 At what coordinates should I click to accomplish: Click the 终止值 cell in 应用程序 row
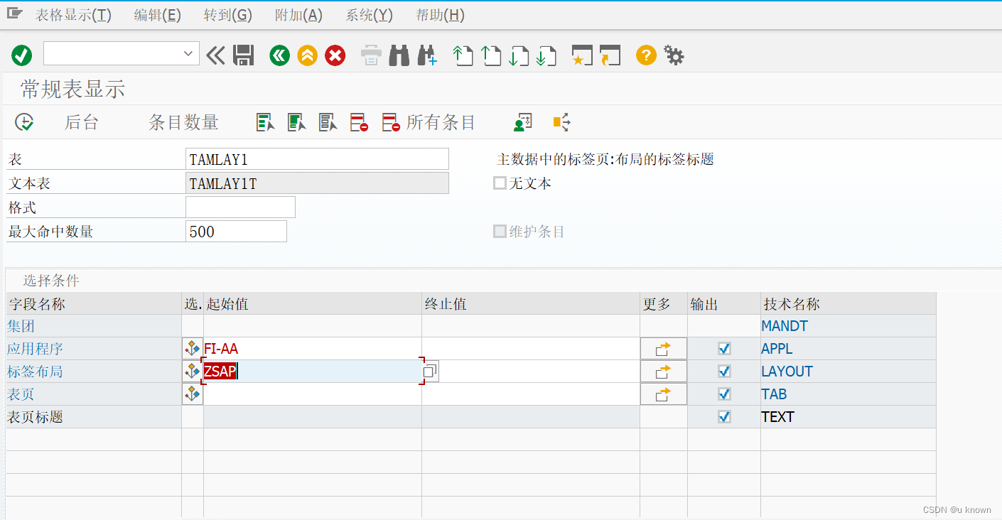point(531,349)
